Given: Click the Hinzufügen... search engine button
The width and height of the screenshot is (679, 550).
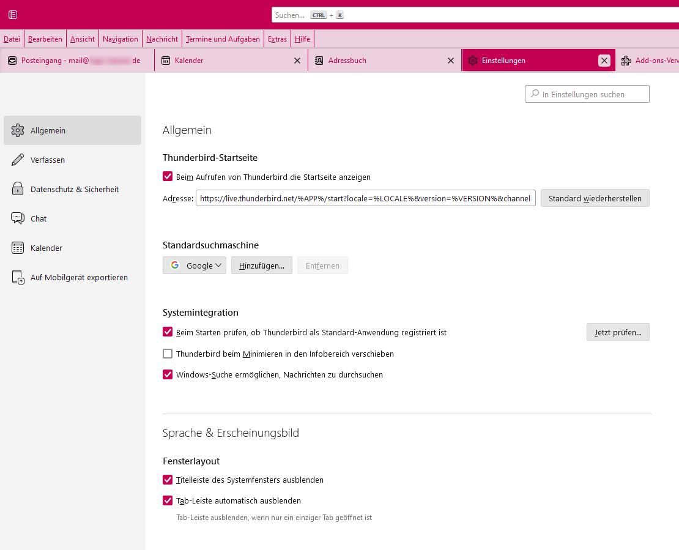Looking at the screenshot, I should [x=261, y=266].
